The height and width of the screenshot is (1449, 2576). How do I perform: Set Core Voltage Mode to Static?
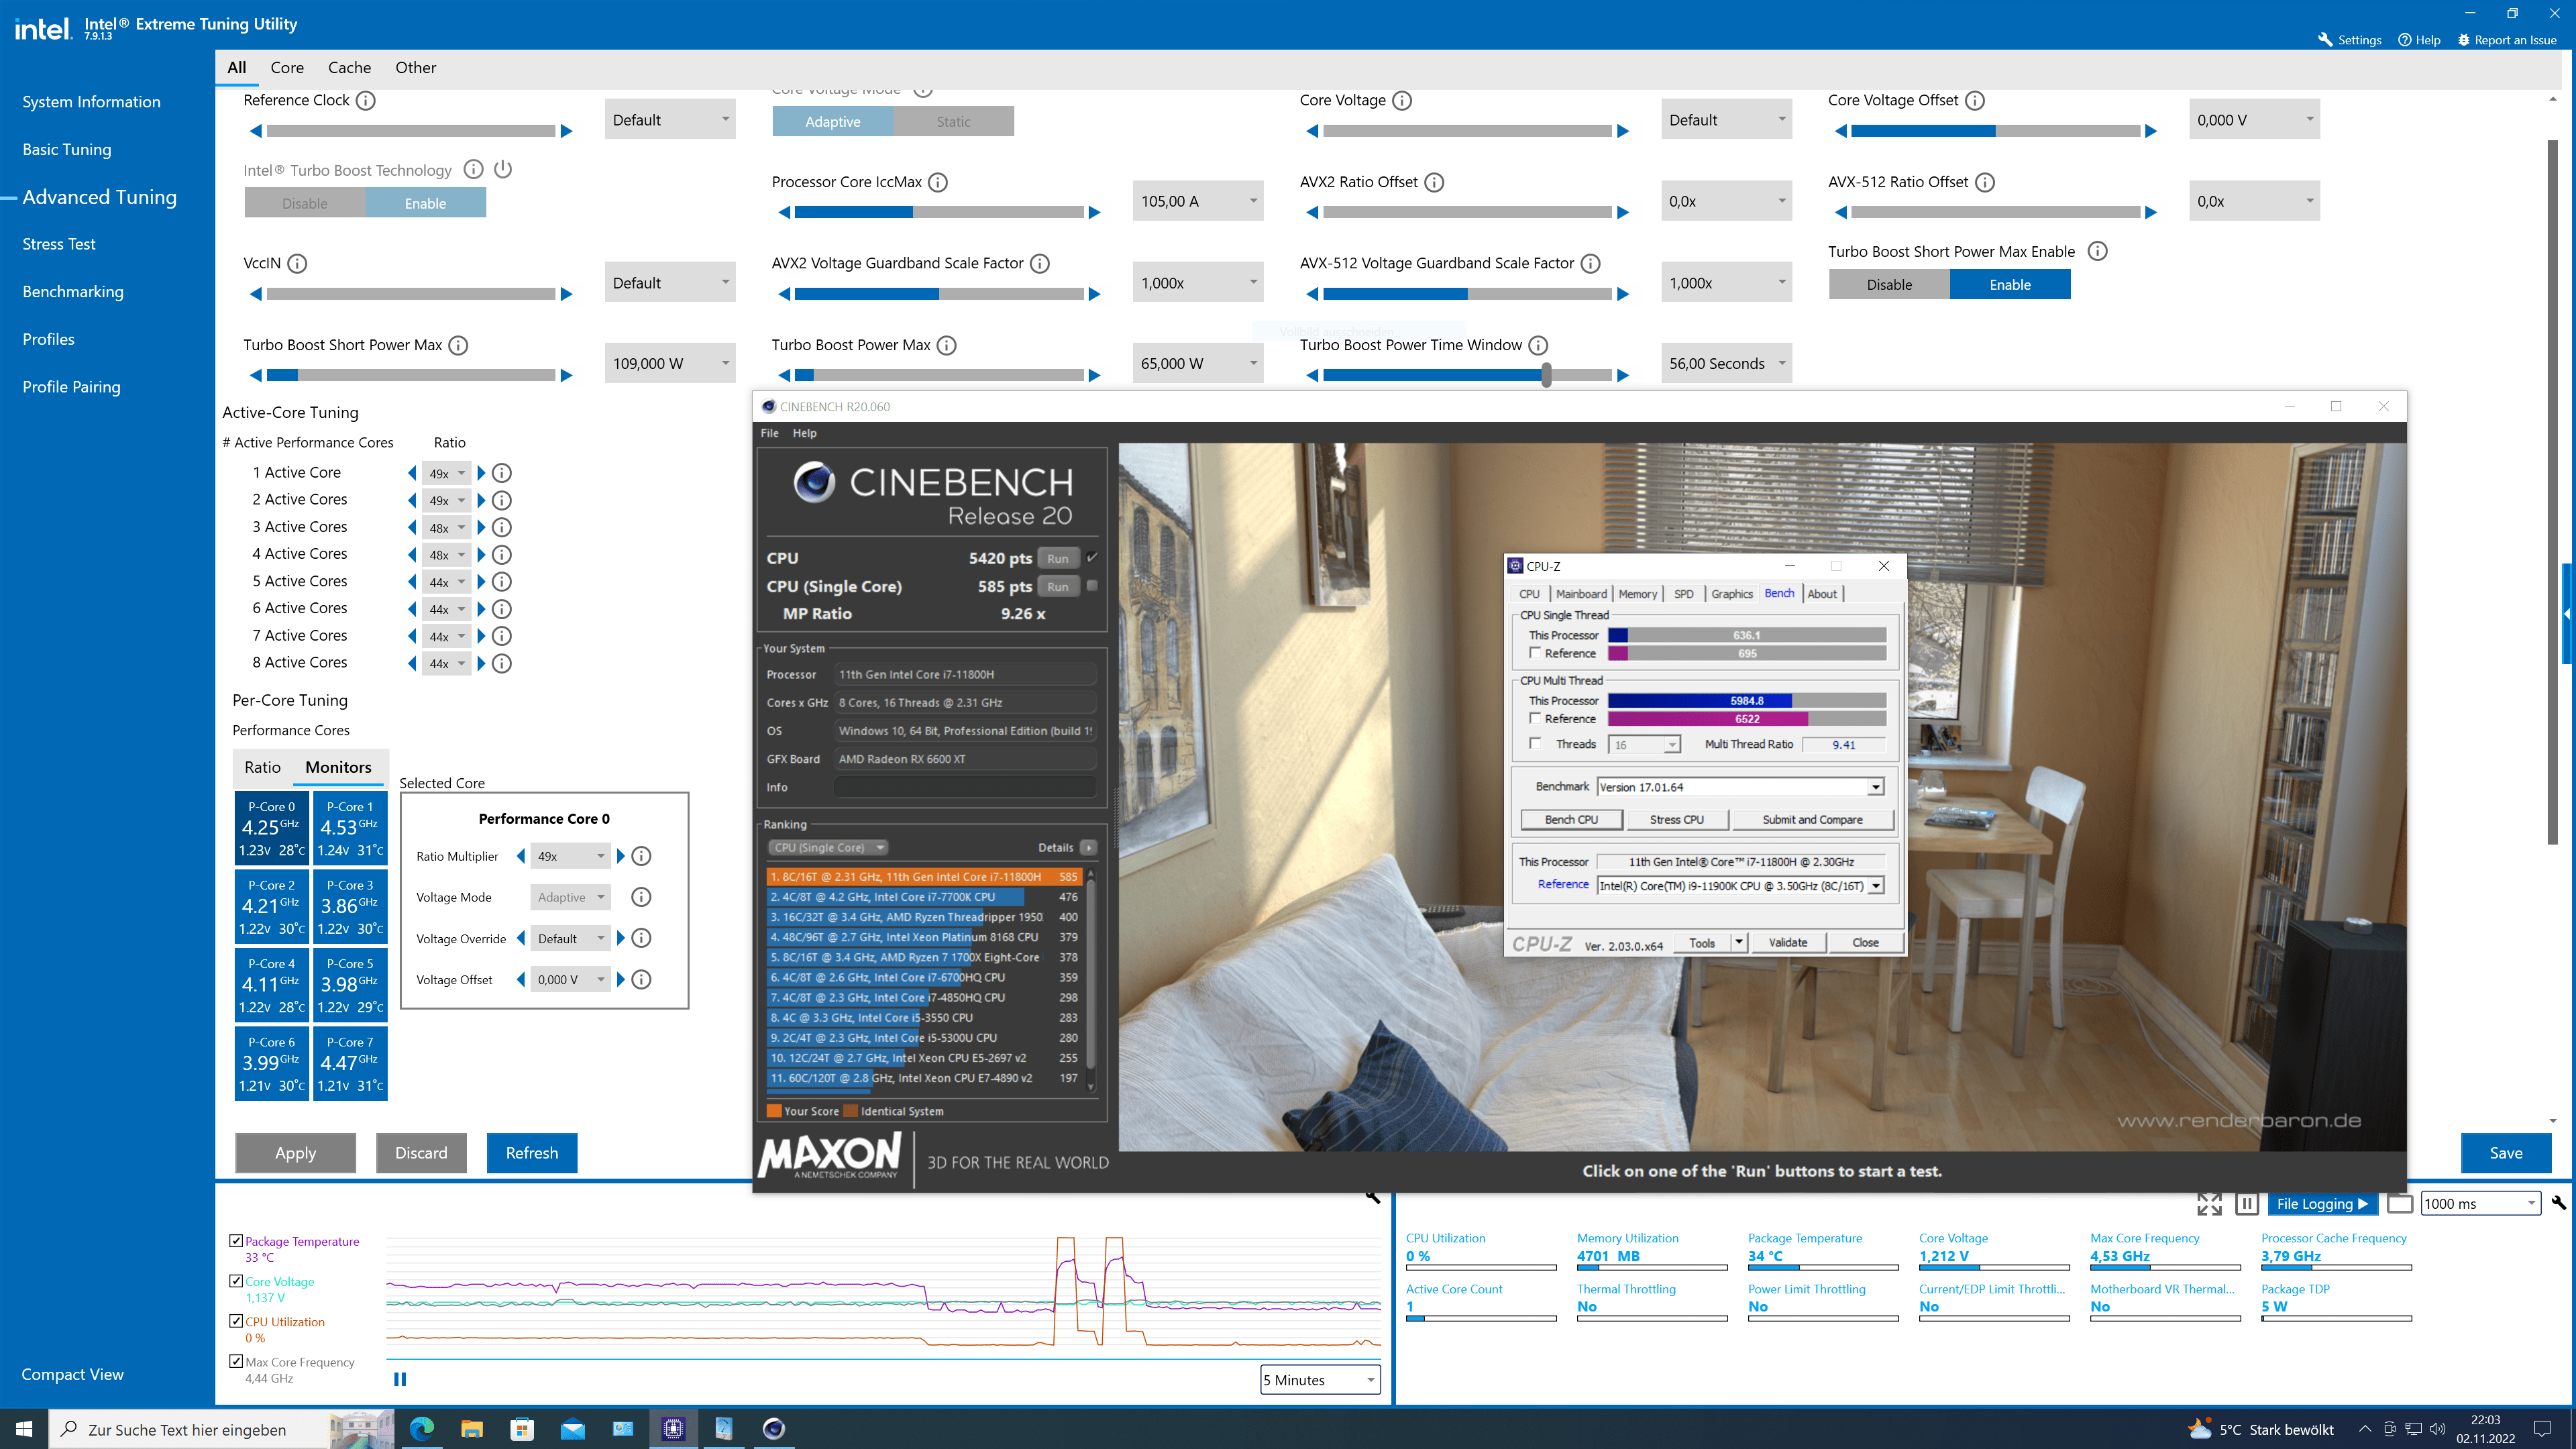(x=953, y=121)
